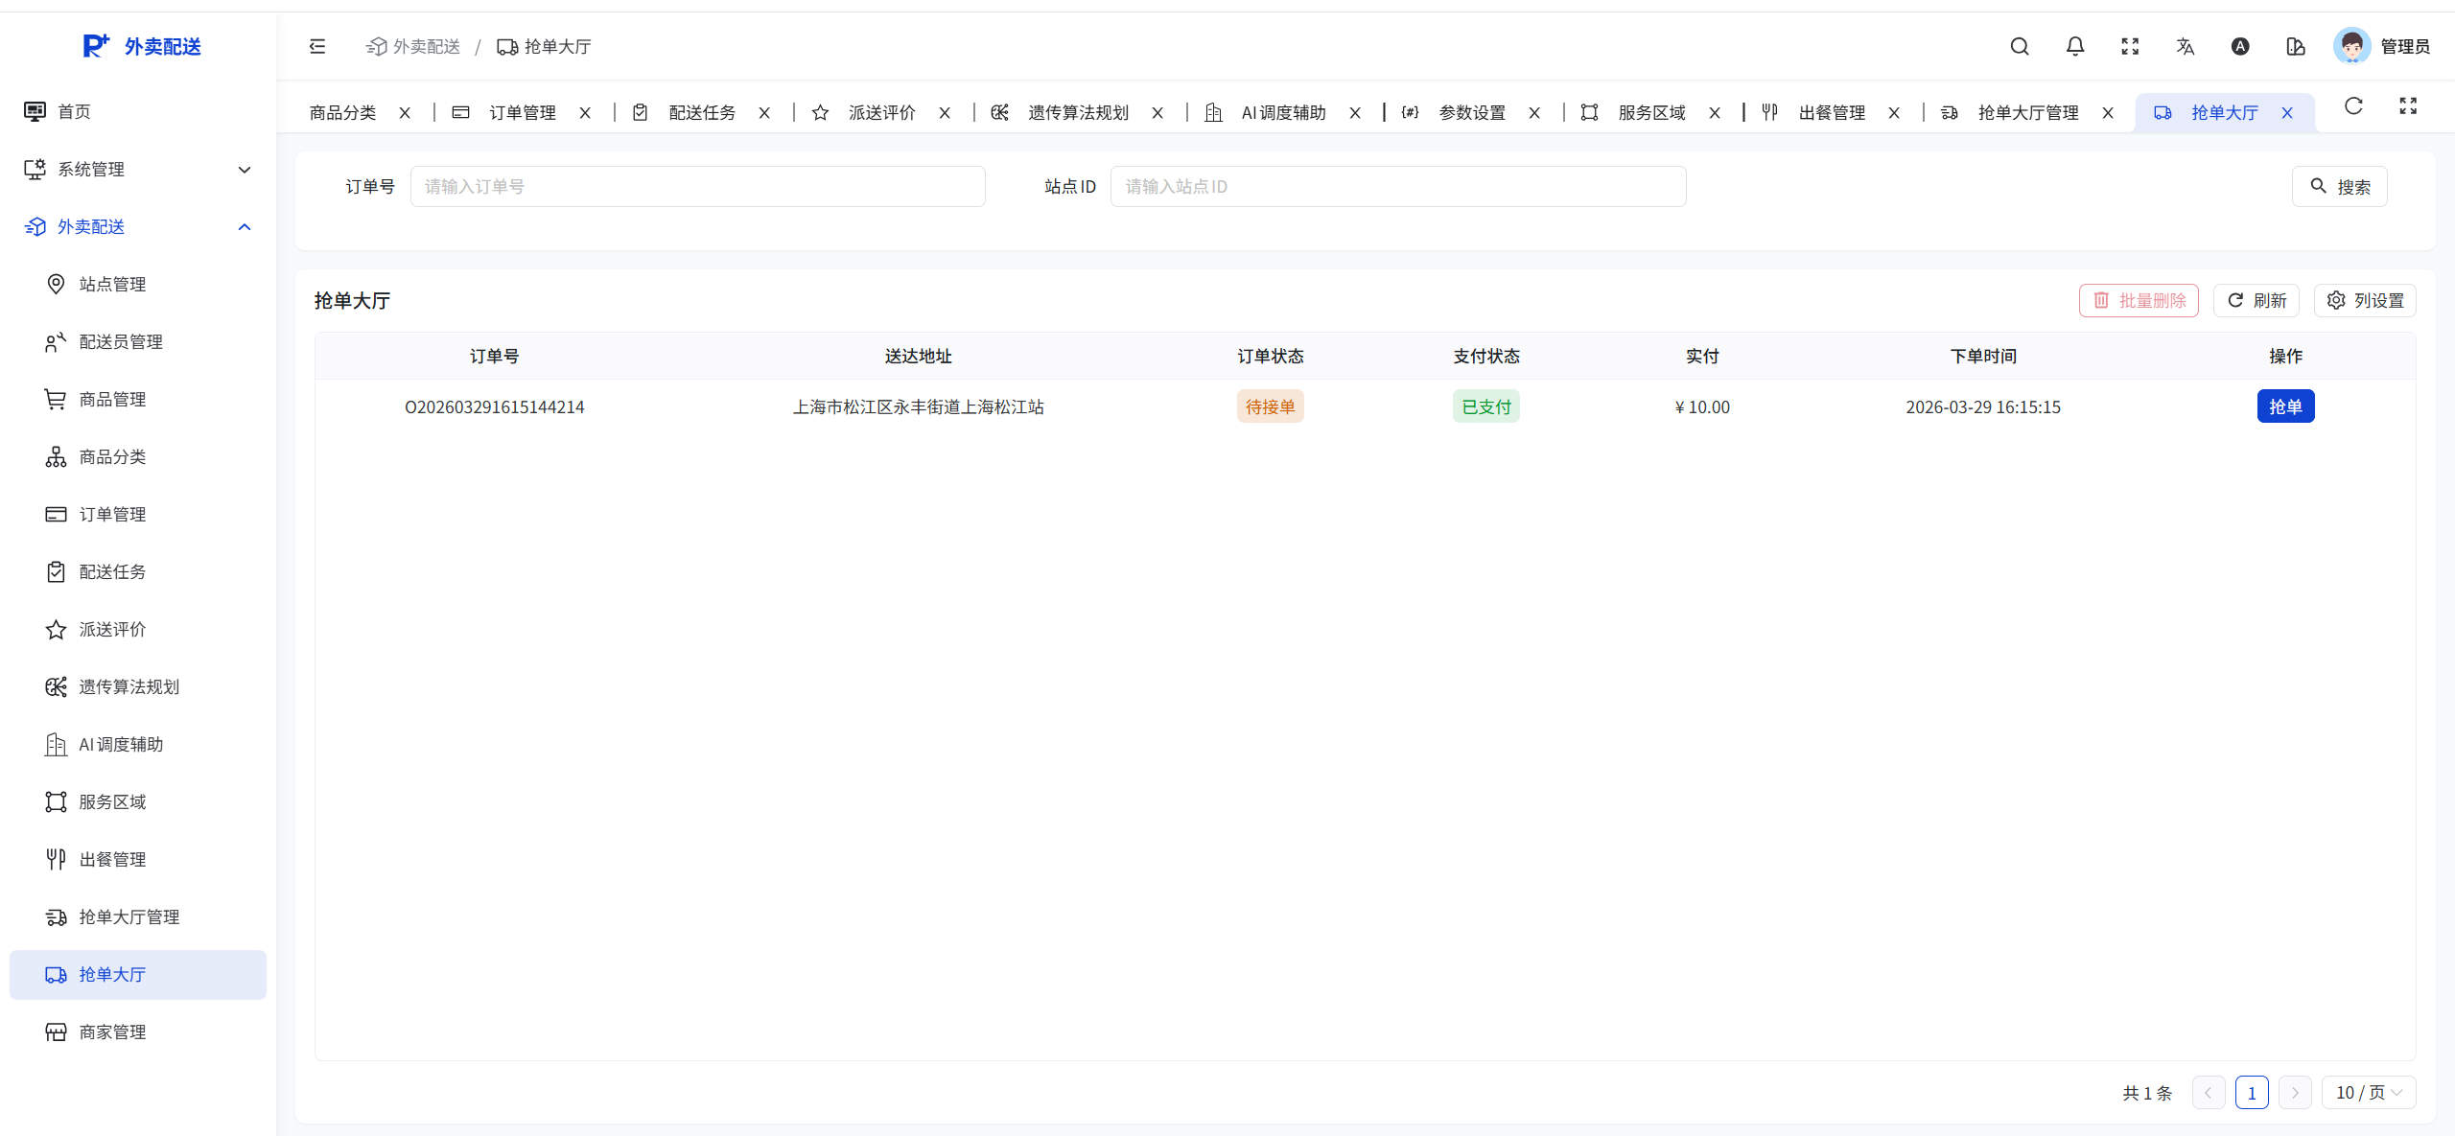Open 列设置 column settings
This screenshot has height=1136, width=2455.
click(2365, 300)
